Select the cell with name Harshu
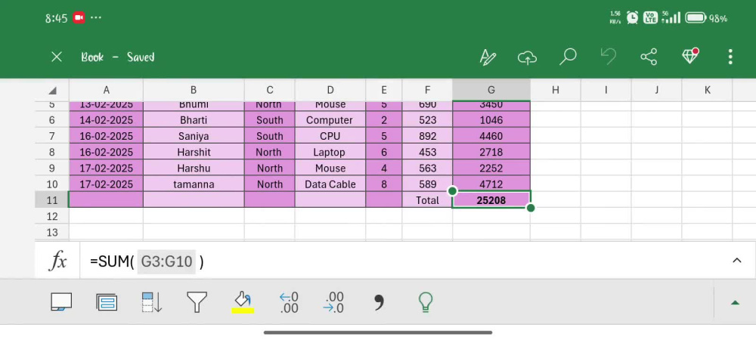Screen dimensions: 756x340 coord(194,168)
